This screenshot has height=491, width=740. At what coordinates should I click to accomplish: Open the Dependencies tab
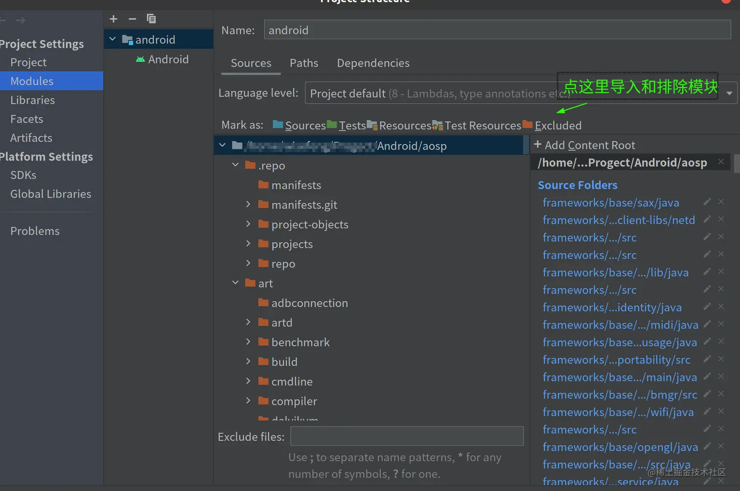[373, 63]
